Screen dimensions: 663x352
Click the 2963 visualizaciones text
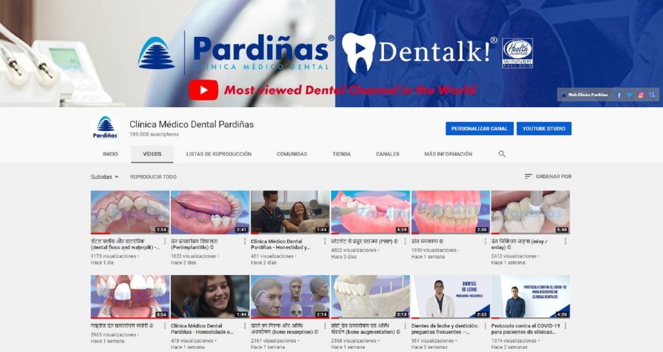coord(113,335)
